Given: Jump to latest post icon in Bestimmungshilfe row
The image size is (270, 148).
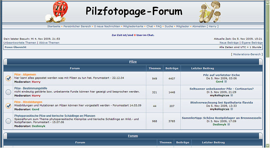Looking at the screenshot, I should pos(232,95).
